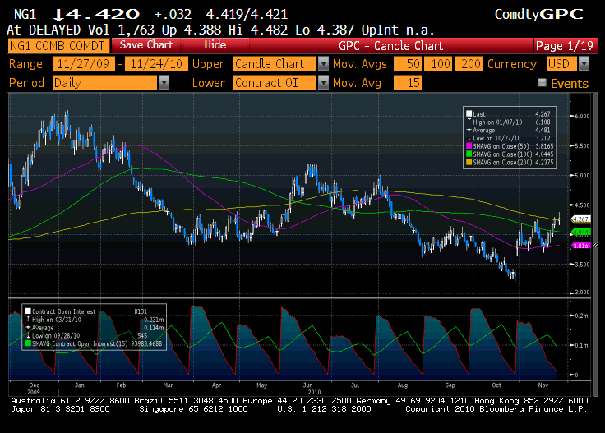This screenshot has width=605, height=433.
Task: Click the green 4.044 price axis tag
Action: pos(582,233)
